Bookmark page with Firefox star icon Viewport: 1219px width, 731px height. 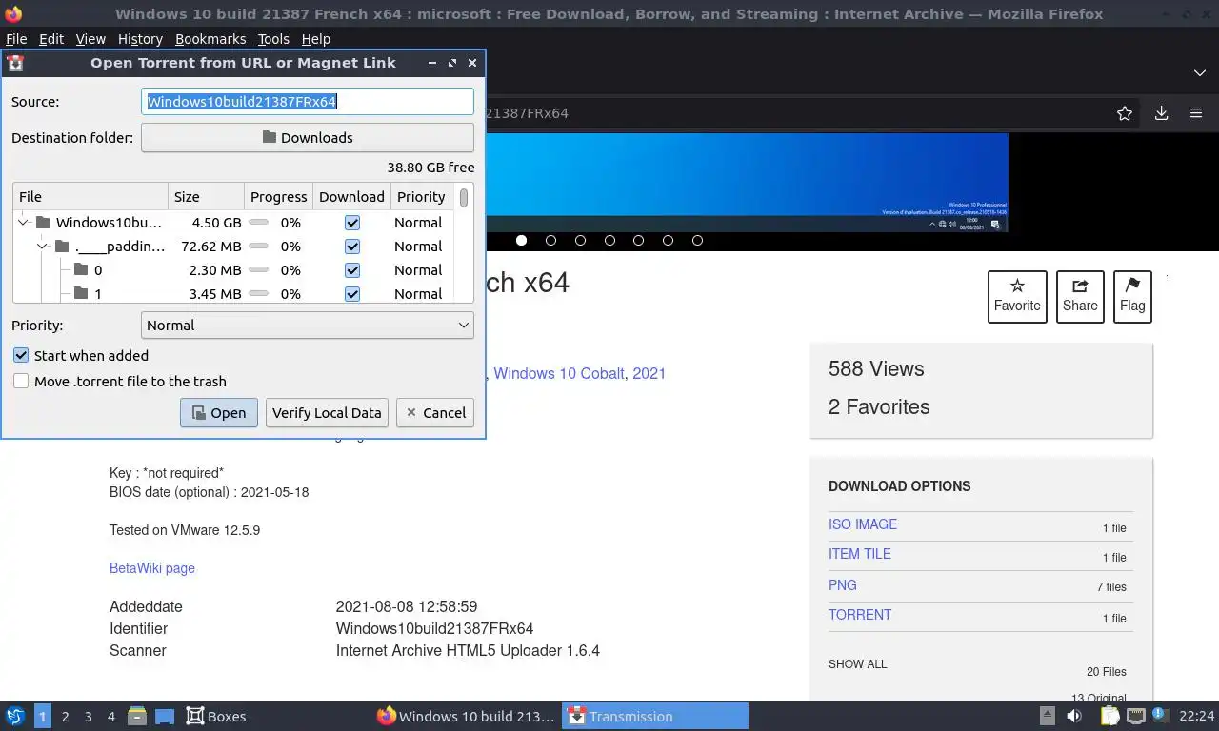pos(1125,113)
